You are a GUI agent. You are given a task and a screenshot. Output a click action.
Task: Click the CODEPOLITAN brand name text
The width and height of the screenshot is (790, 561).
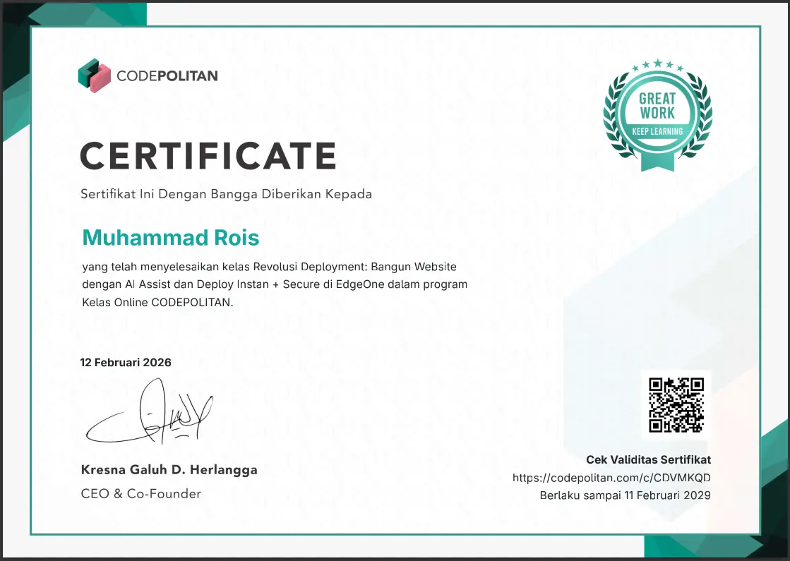point(167,76)
